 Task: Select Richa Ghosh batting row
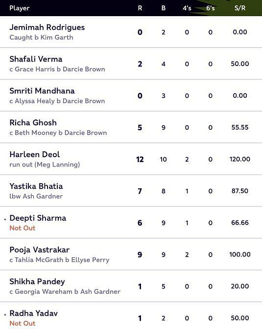click(x=131, y=127)
